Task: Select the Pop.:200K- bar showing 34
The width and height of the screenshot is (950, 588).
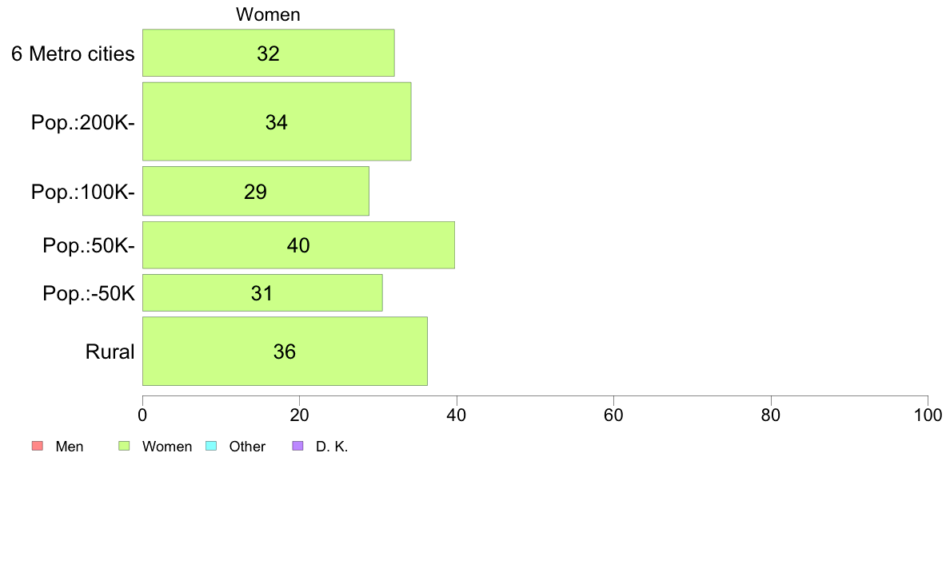Action: [x=277, y=121]
